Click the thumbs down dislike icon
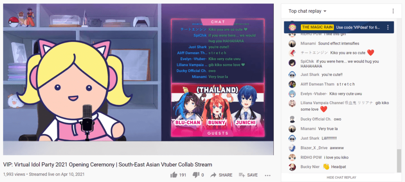The width and height of the screenshot is (405, 182). click(x=196, y=175)
